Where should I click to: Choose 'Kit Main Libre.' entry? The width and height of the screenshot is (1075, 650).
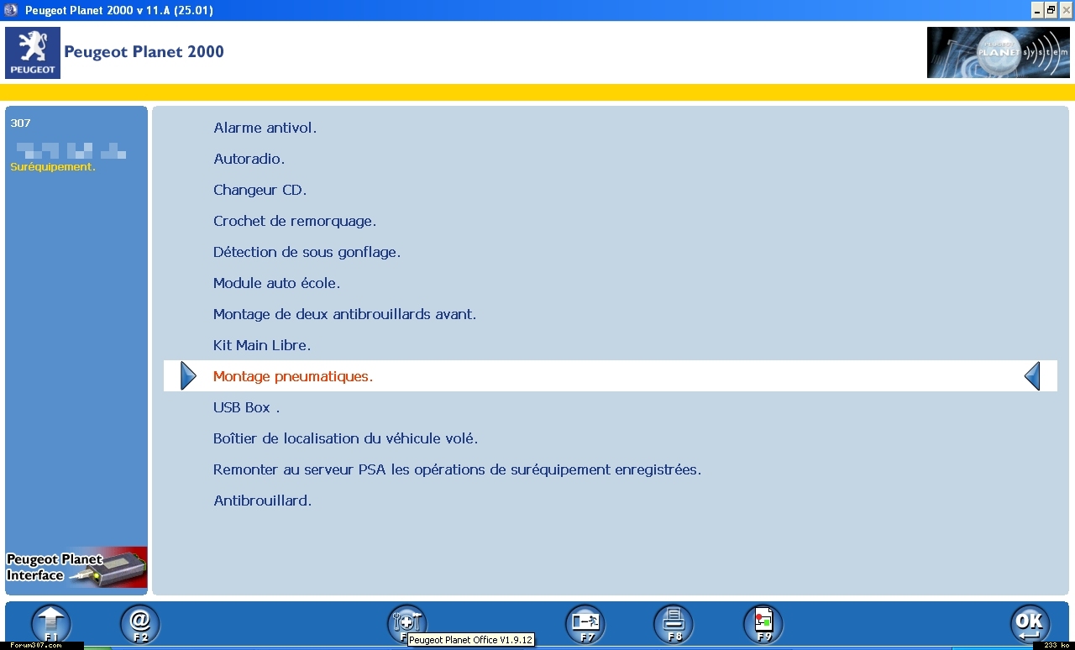click(262, 345)
